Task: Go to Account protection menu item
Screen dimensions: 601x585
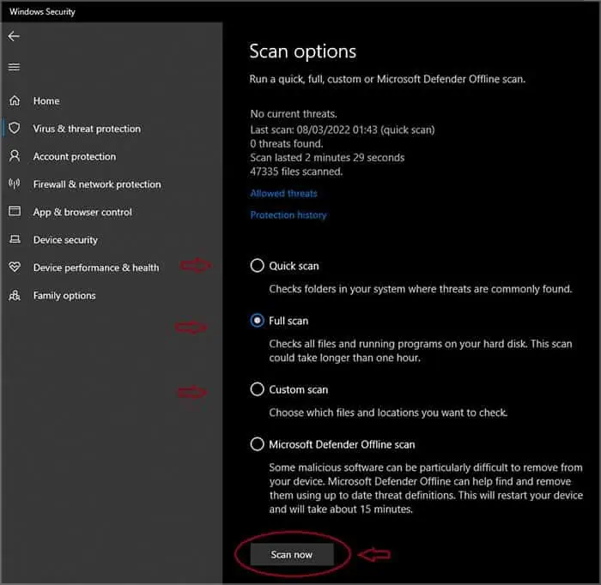Action: point(75,157)
